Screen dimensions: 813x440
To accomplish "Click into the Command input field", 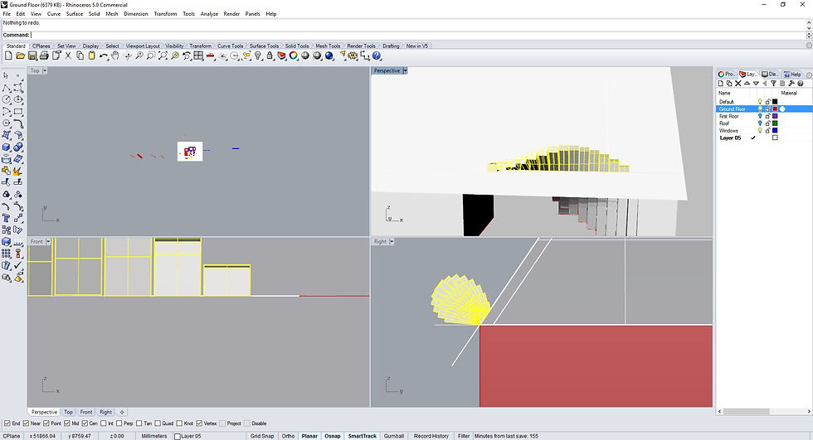I will (x=417, y=35).
